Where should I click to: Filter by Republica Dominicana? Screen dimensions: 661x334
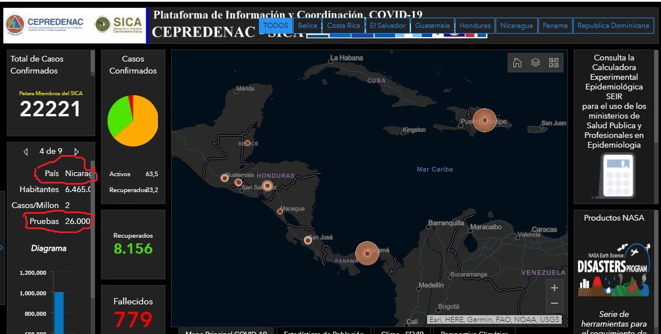tap(613, 25)
